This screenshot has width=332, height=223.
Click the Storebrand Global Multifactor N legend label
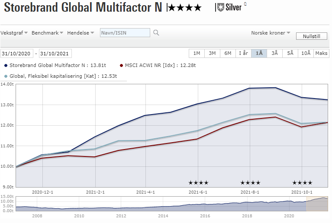point(58,65)
